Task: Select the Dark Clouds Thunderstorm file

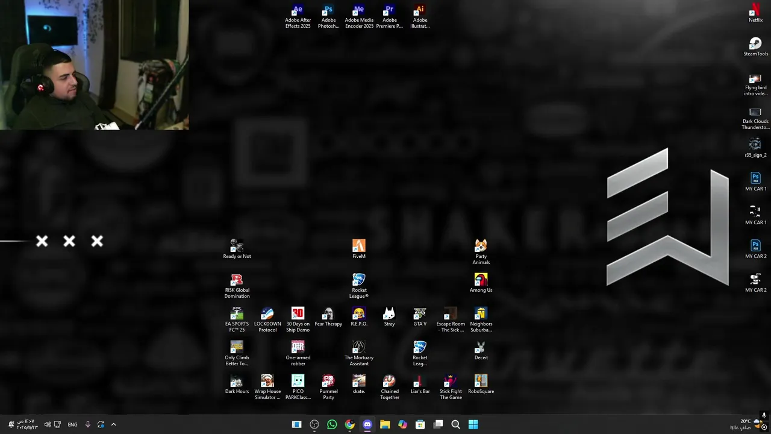Action: (x=755, y=119)
